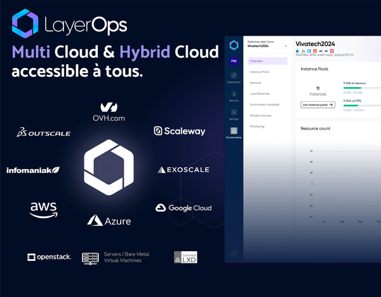Click the Exoscale logo
Viewport: 381px width, 297px height.
click(184, 170)
